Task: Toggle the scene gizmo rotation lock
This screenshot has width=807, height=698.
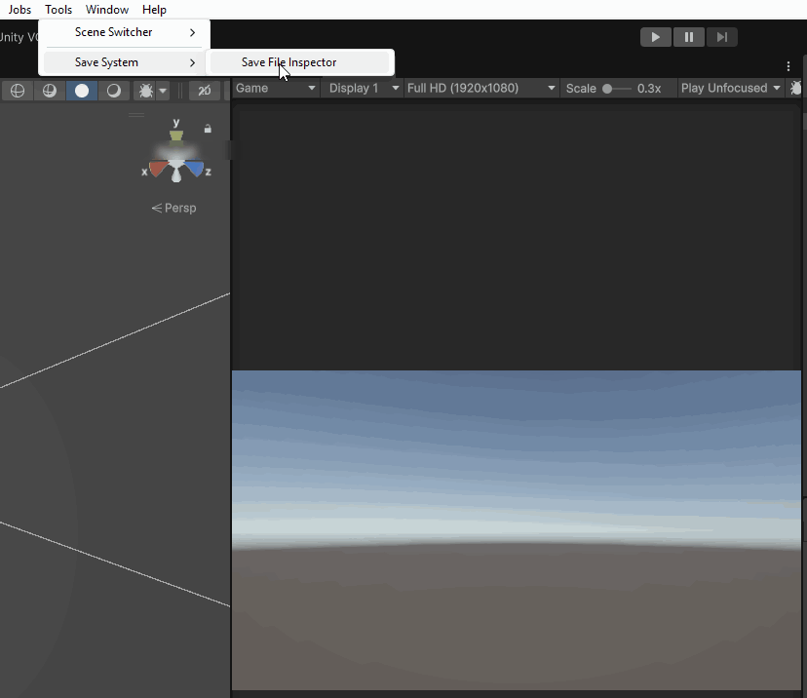Action: [208, 129]
